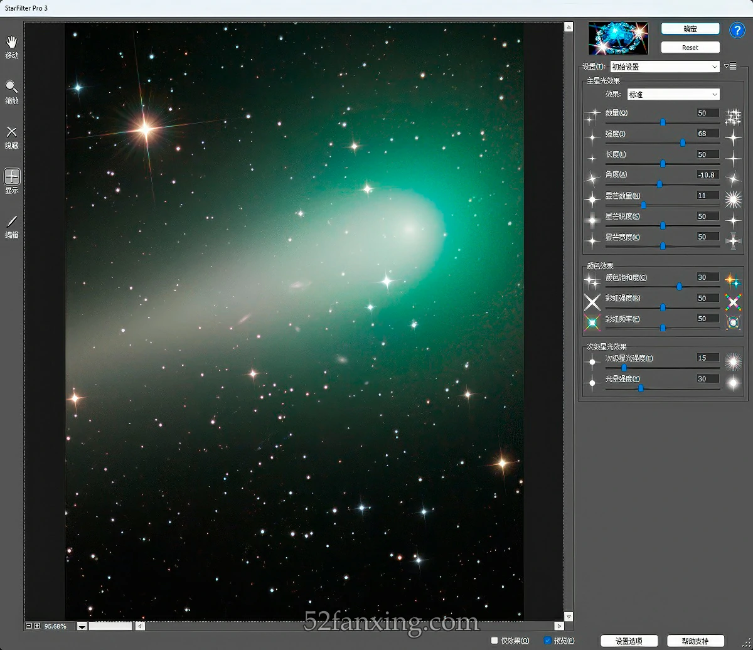Open the 效果 标准 dropdown

coord(673,94)
